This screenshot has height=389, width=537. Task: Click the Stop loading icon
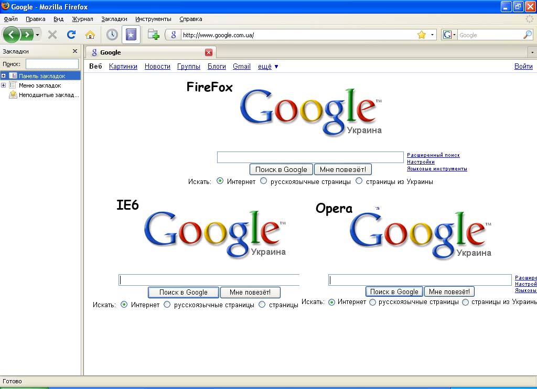[x=52, y=35]
